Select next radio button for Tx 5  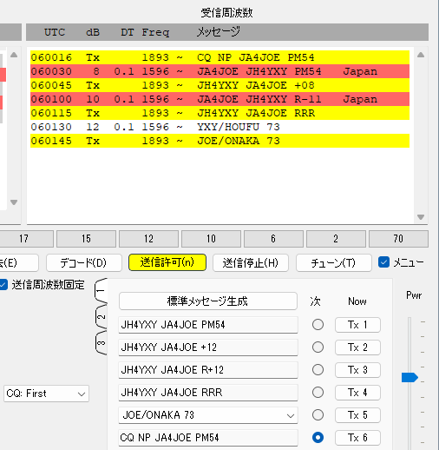tap(318, 415)
